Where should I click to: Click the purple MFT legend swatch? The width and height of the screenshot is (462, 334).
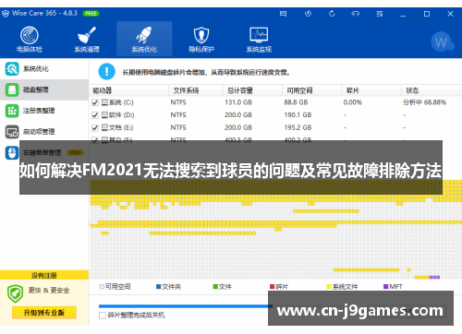386,287
